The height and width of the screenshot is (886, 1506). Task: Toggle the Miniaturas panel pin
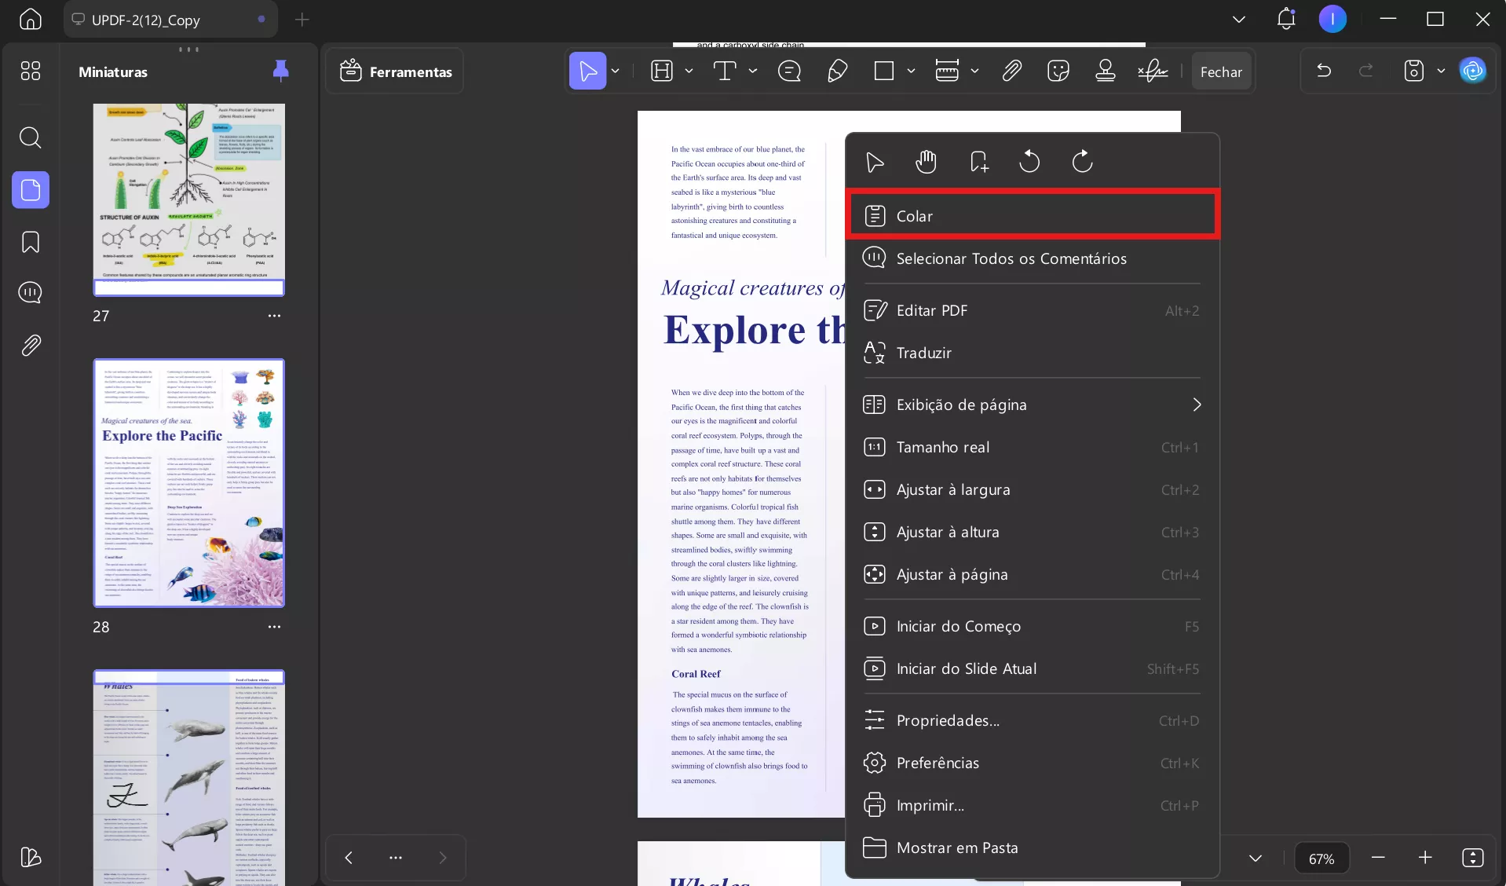(281, 71)
